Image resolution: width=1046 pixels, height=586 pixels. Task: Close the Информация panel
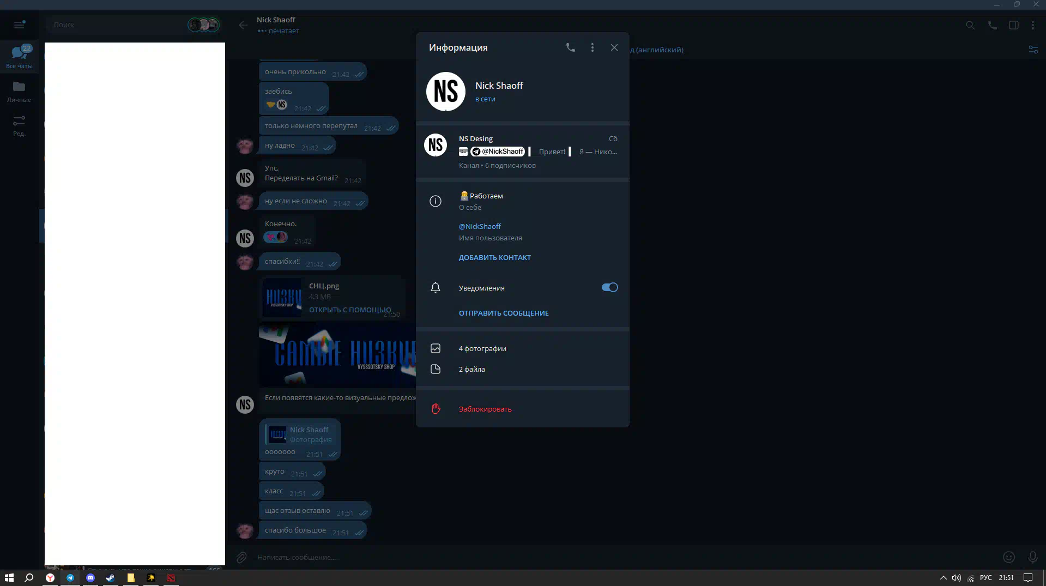[614, 47]
